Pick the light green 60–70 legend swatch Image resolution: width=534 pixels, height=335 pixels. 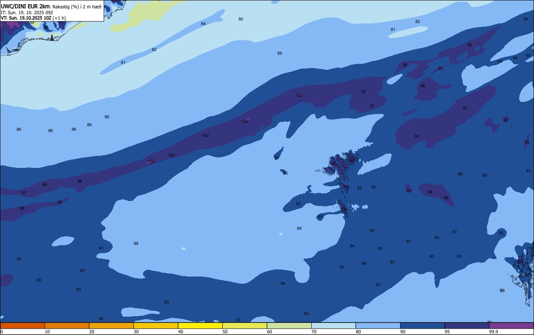coord(289,325)
